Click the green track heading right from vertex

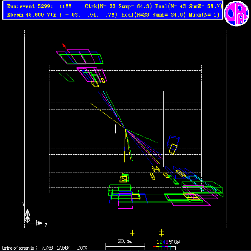[142, 136]
